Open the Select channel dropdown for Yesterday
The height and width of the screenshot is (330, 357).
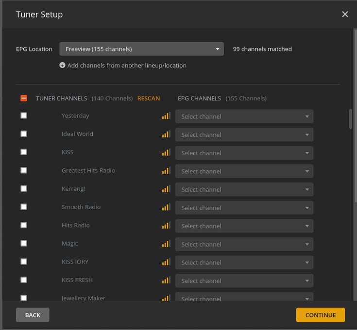tap(244, 116)
